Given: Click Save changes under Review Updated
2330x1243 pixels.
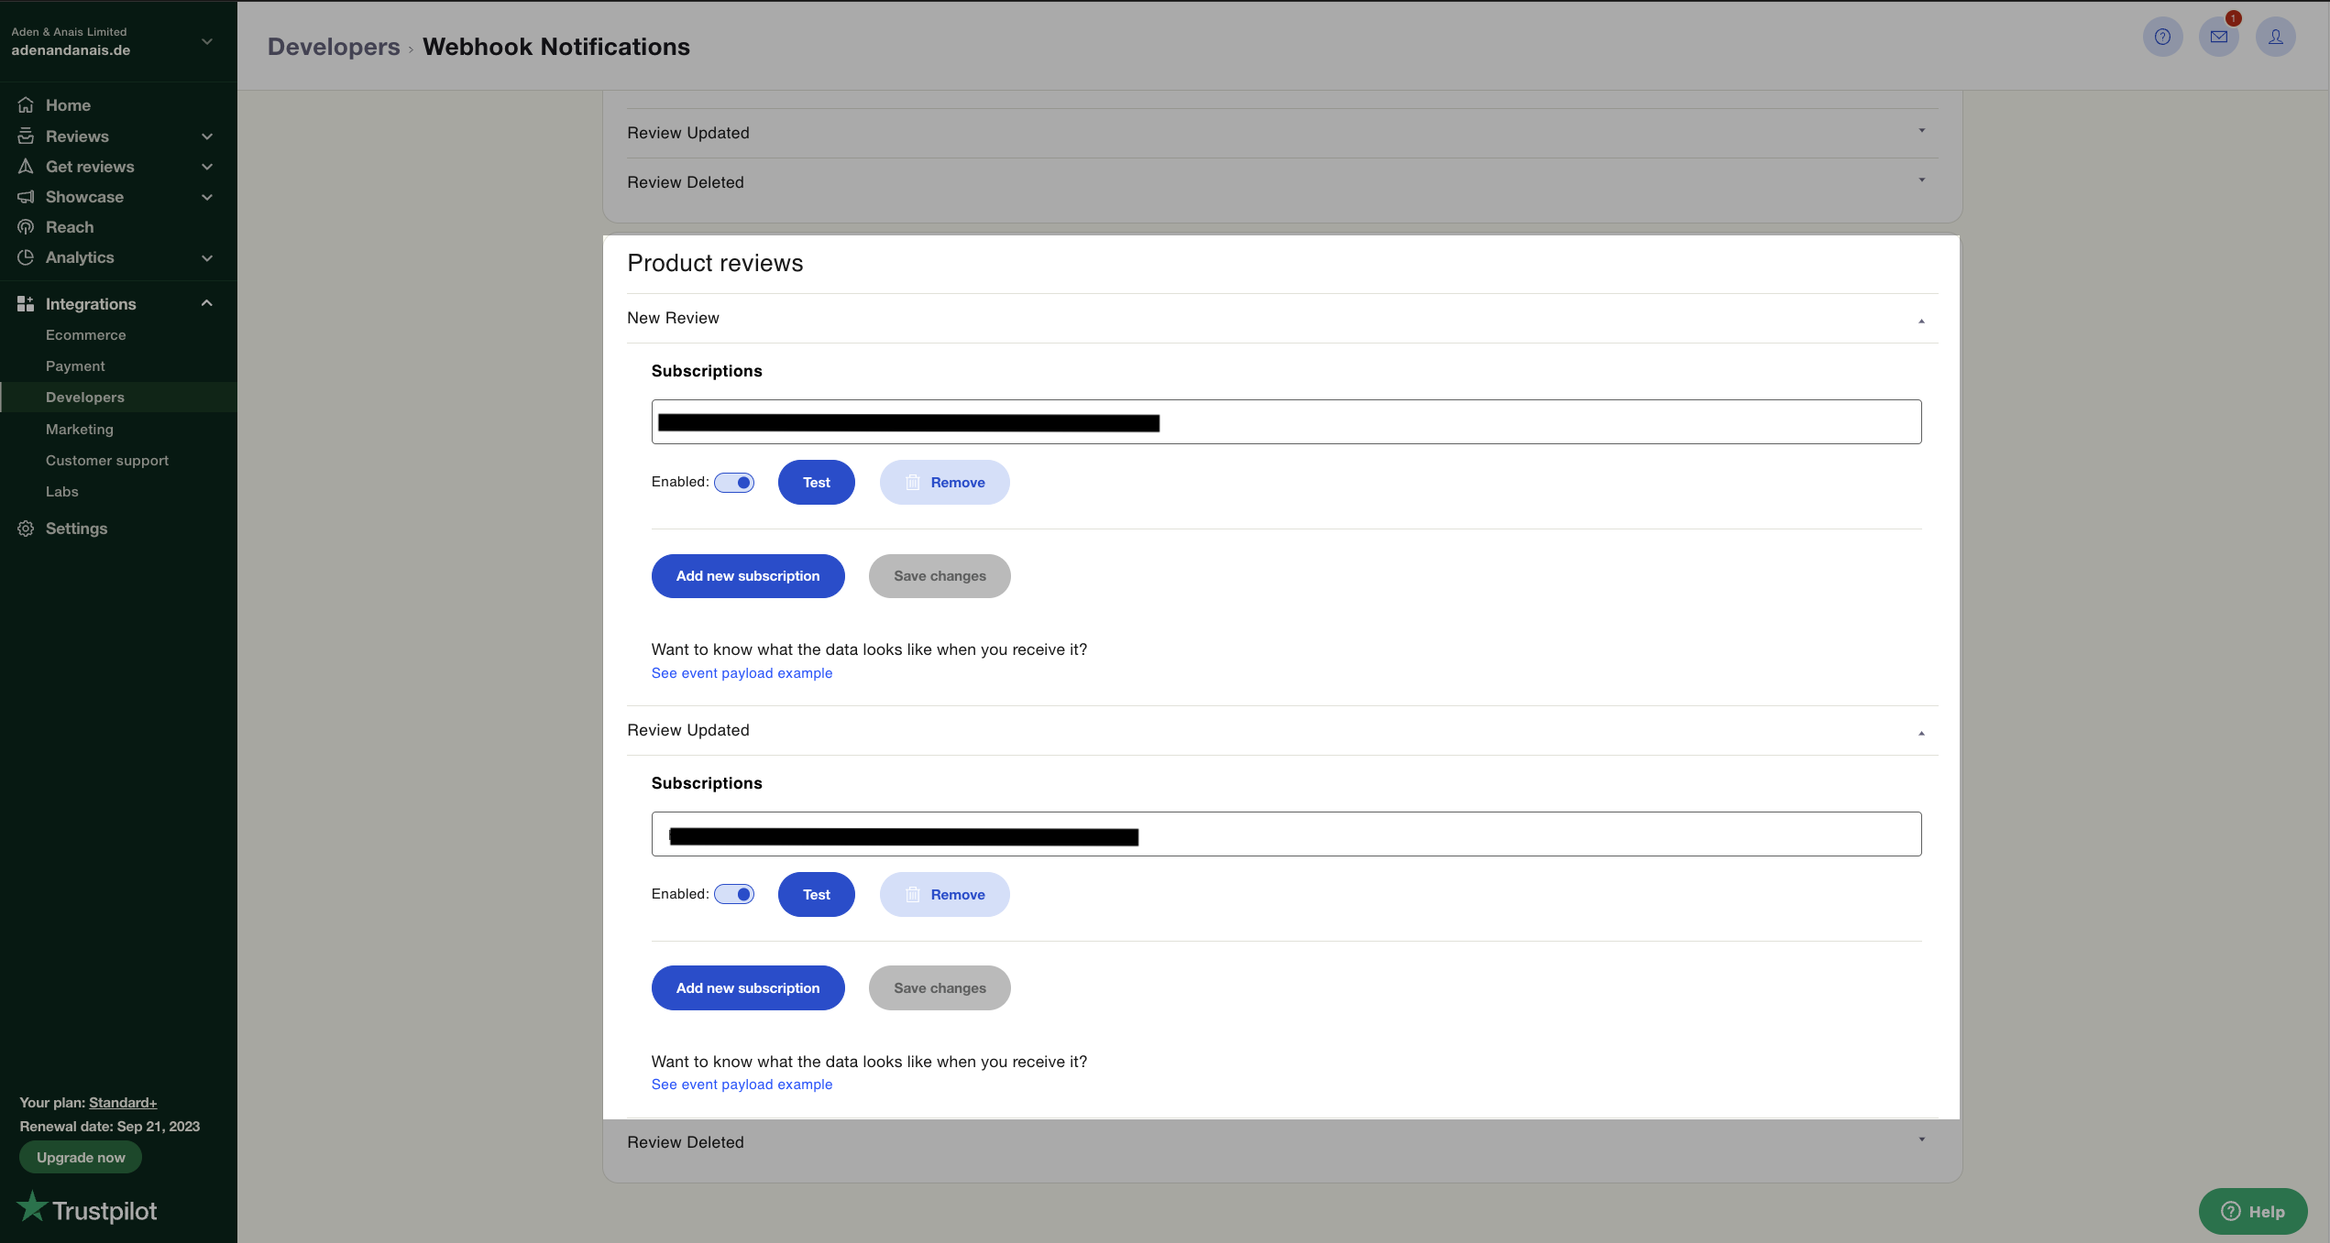Looking at the screenshot, I should coord(940,988).
